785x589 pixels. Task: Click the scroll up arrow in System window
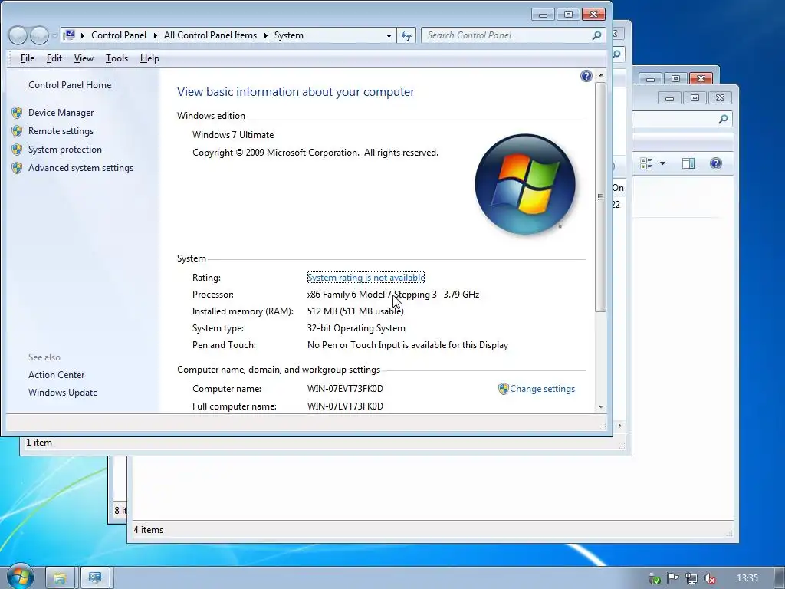coord(601,75)
